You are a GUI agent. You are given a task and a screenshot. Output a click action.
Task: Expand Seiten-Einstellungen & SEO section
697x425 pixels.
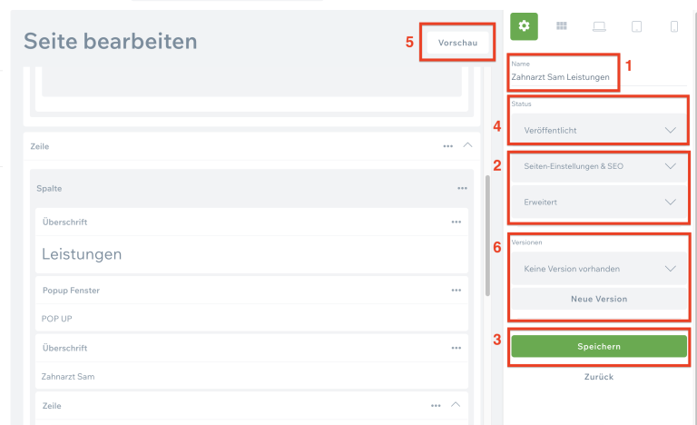click(x=598, y=166)
